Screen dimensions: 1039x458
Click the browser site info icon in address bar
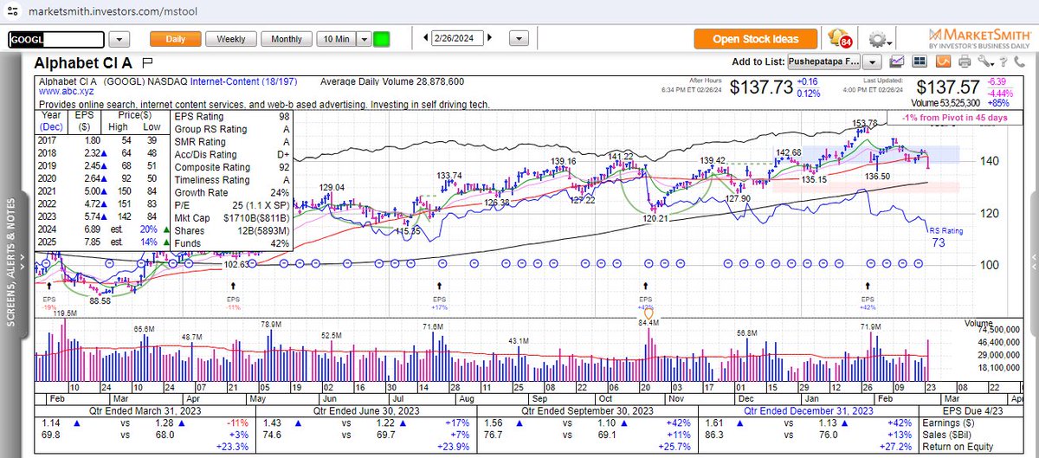coord(12,10)
